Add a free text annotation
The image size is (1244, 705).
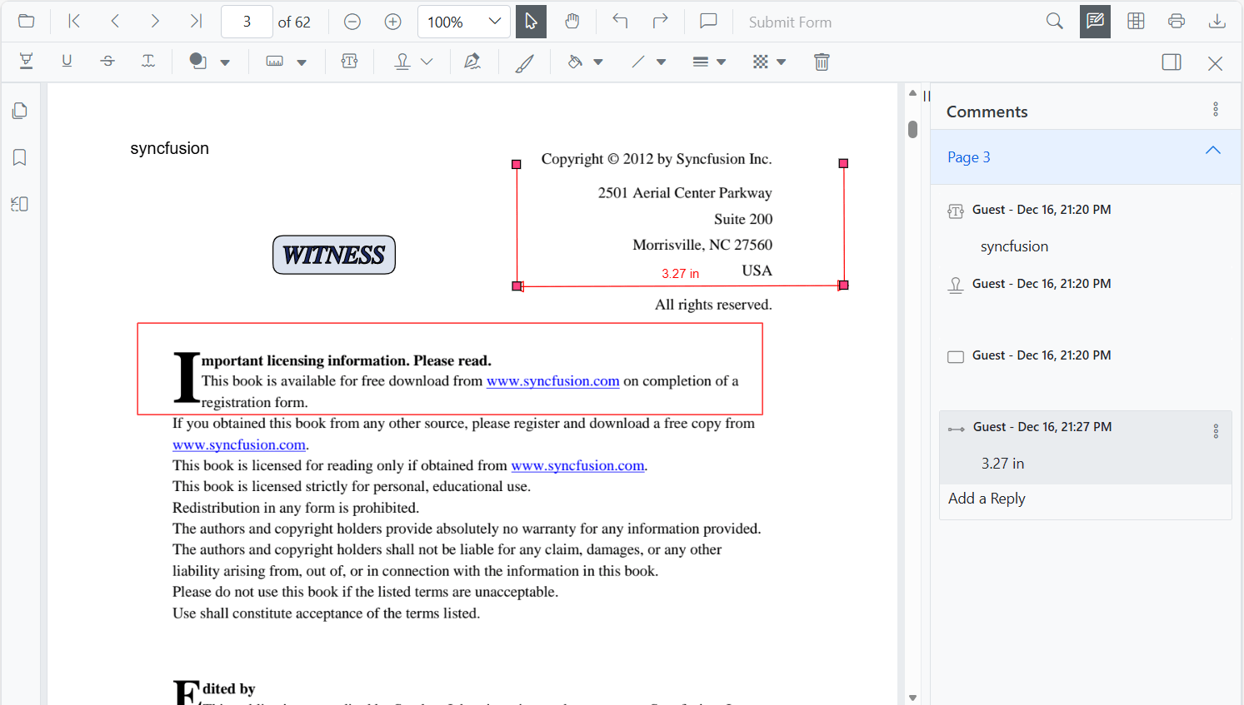(349, 62)
